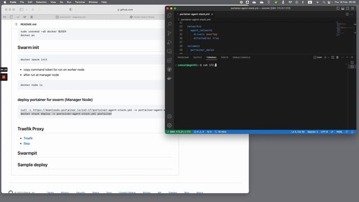Switch to the OUTPUT panel tab
The height and width of the screenshot is (202, 359).
pos(197,57)
